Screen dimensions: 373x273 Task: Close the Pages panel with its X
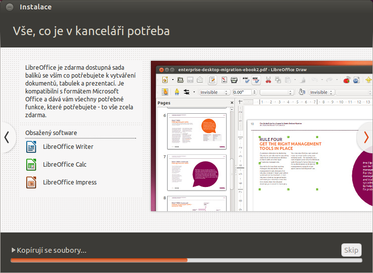232,103
